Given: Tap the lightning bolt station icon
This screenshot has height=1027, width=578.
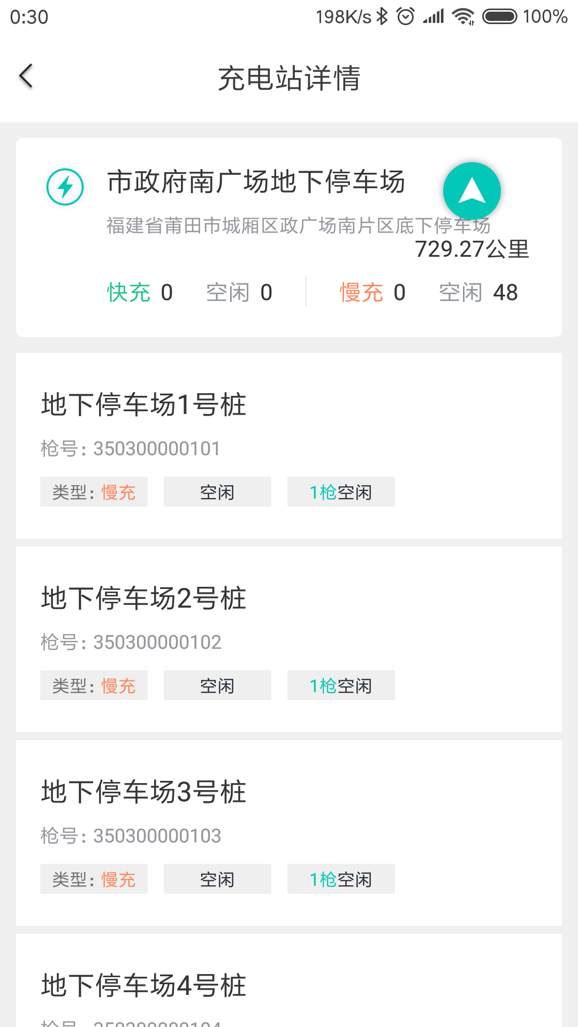Looking at the screenshot, I should tap(65, 187).
